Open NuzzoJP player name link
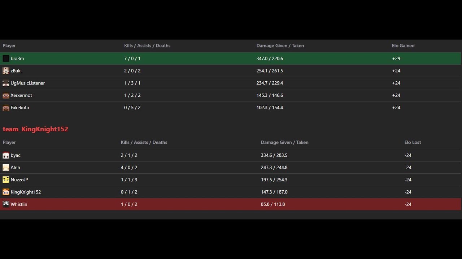The width and height of the screenshot is (462, 259). [19, 180]
